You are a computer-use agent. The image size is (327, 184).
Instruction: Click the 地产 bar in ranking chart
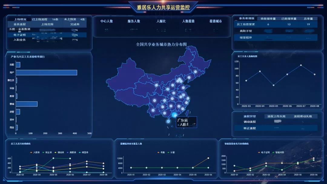pos(46,73)
